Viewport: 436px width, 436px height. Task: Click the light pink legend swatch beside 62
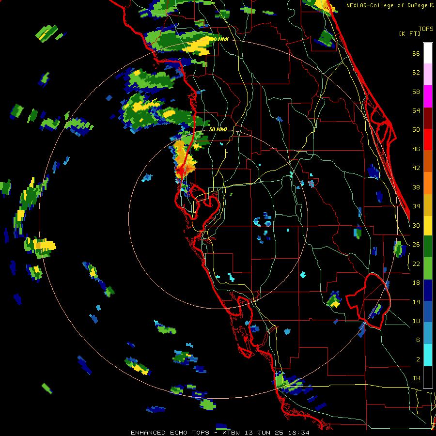pos(428,75)
